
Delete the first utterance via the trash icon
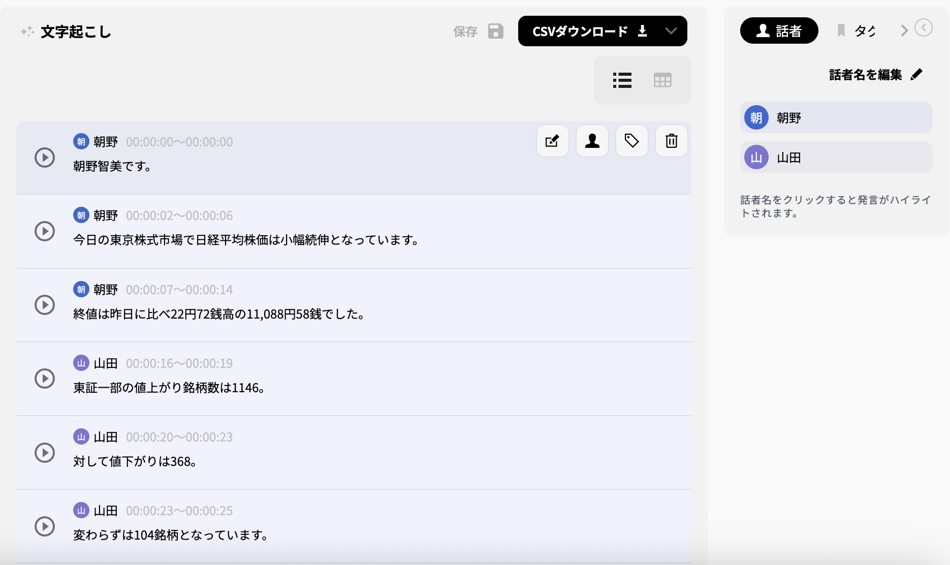671,141
